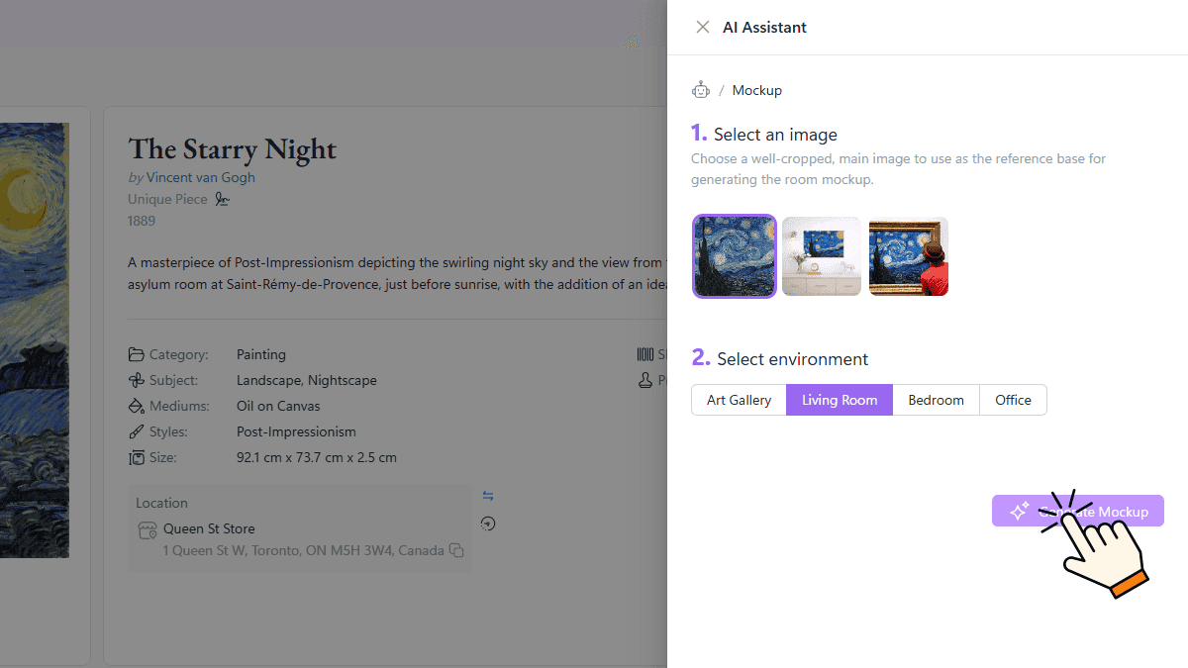Choose the Living Room environment
The height and width of the screenshot is (668, 1188).
(x=840, y=400)
